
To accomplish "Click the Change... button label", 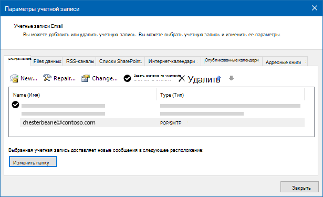I will [105, 78].
